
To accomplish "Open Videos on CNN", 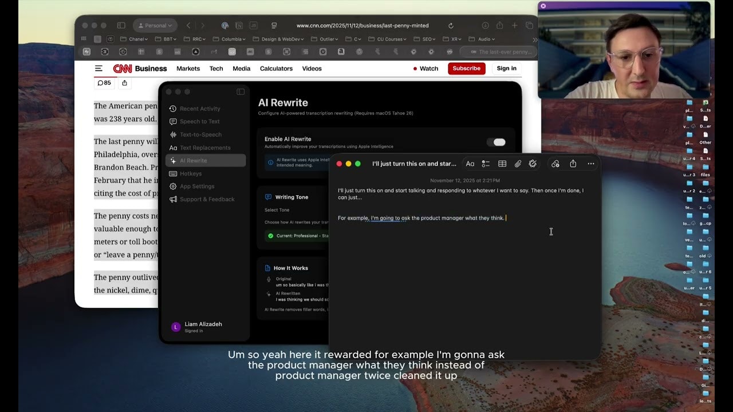I will click(312, 69).
